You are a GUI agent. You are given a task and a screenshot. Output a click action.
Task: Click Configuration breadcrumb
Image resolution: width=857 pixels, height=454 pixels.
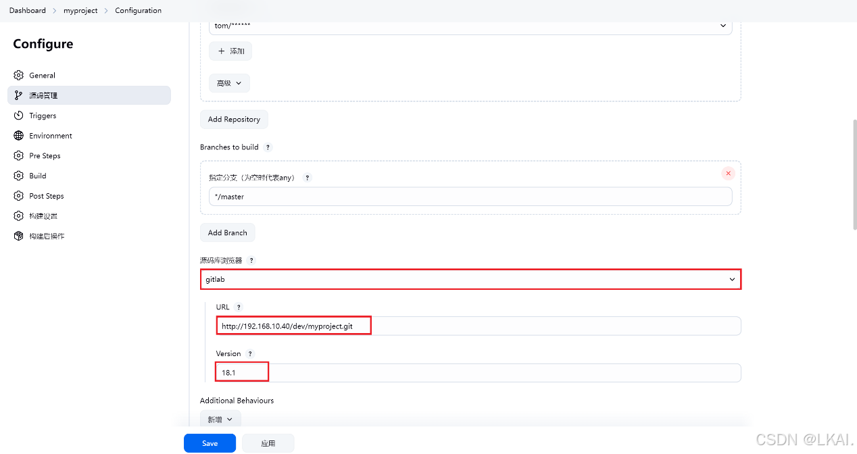click(138, 11)
